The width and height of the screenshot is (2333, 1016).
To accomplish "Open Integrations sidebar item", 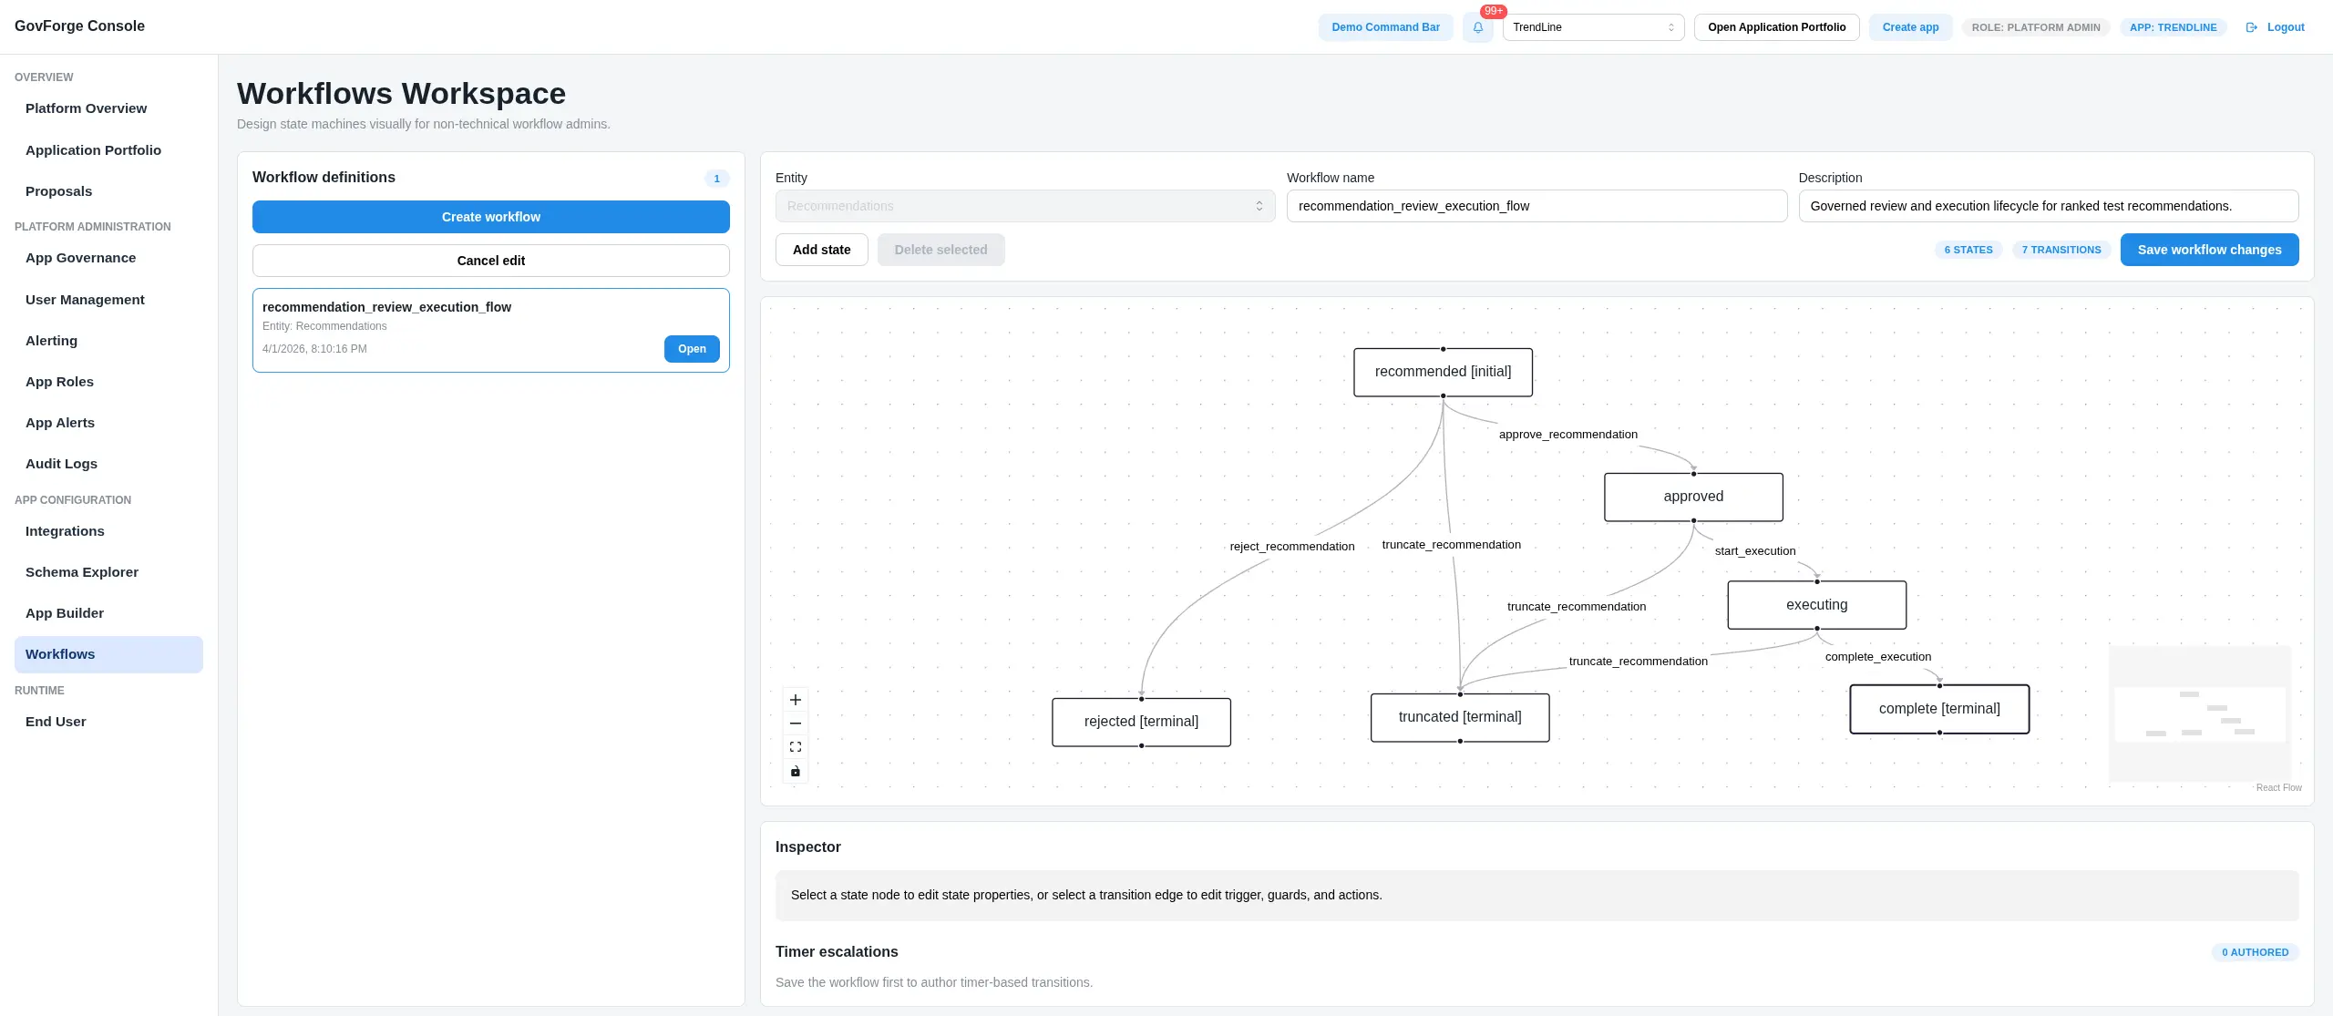I will 108,531.
